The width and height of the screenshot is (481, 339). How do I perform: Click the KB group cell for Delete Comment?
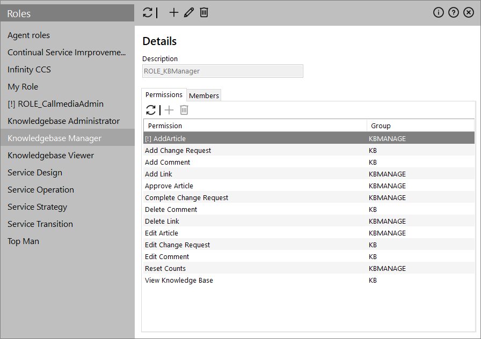(x=373, y=209)
